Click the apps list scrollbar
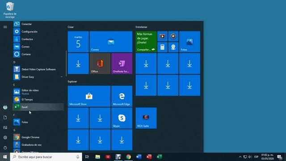The image size is (286, 161). pyautogui.click(x=66, y=64)
